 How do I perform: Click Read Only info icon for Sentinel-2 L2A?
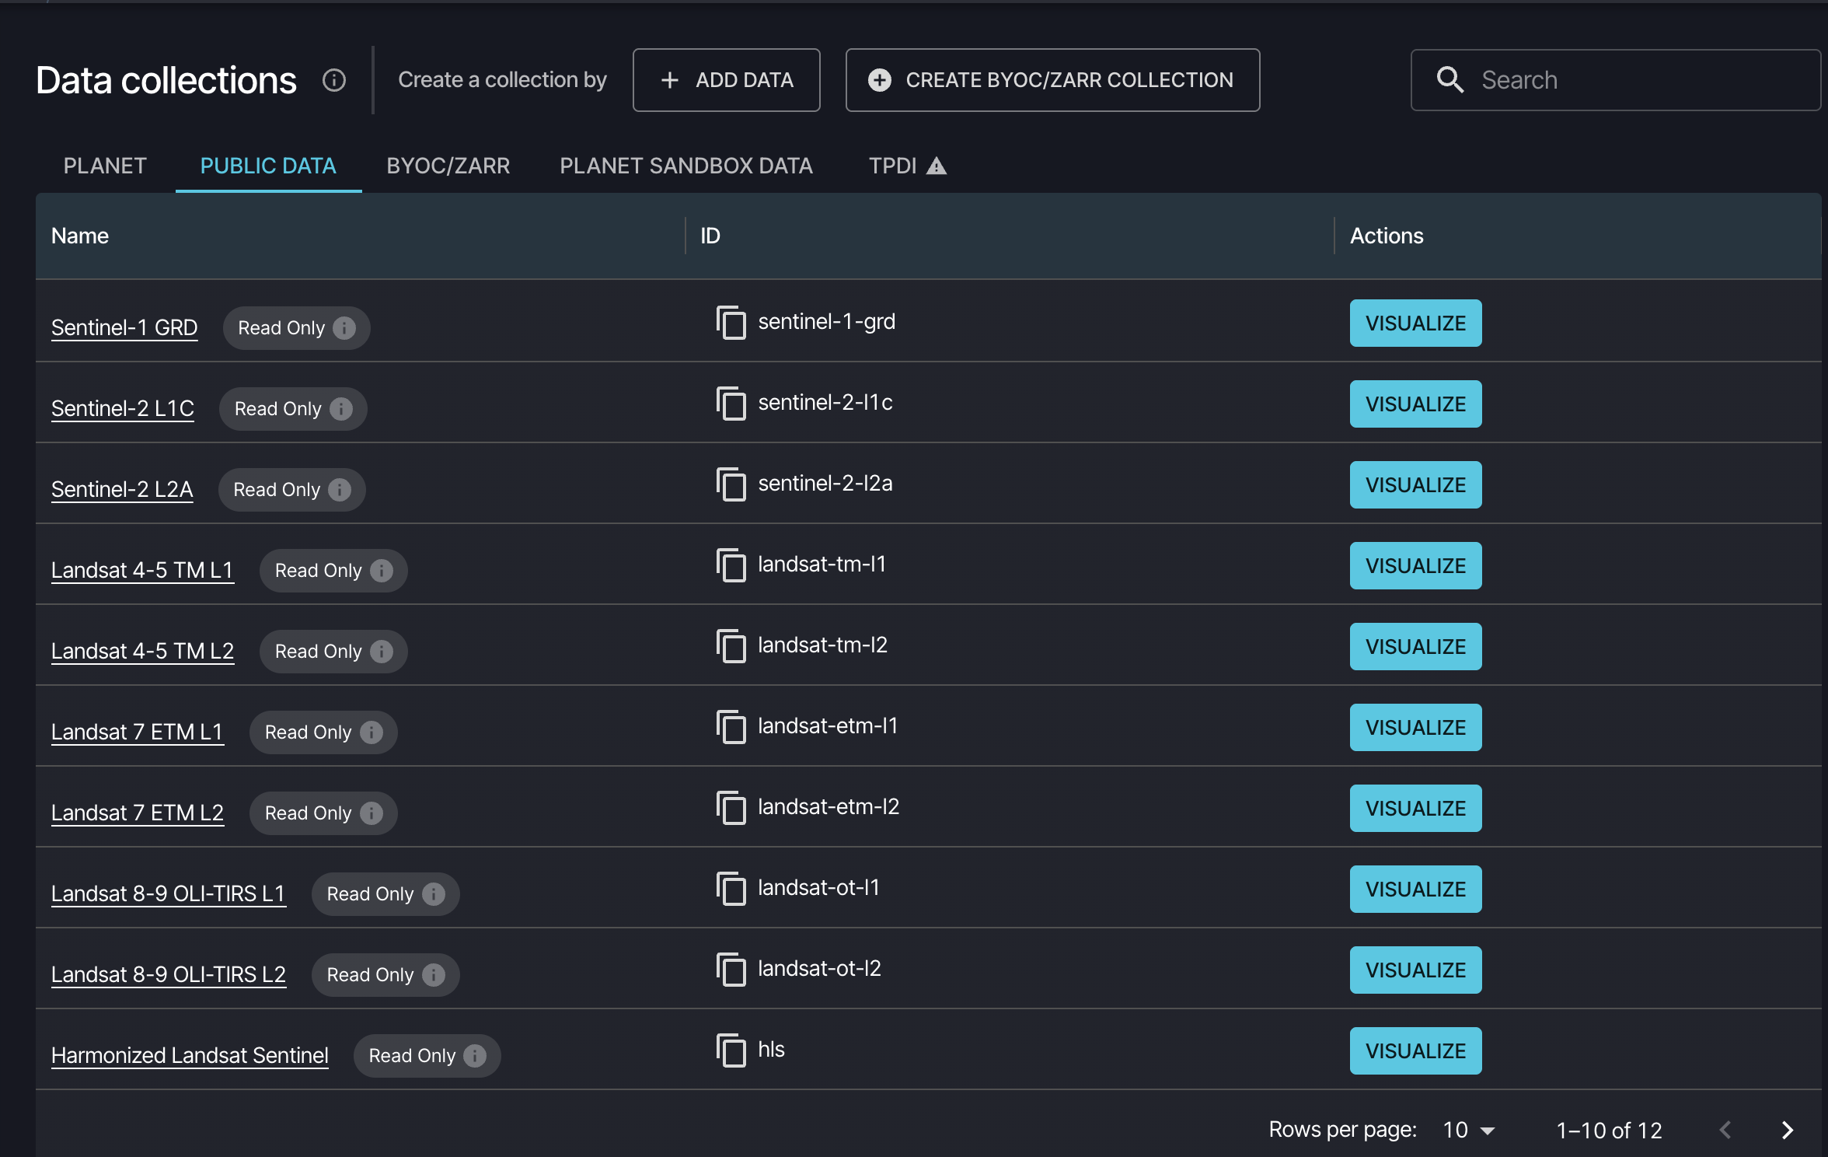point(340,490)
